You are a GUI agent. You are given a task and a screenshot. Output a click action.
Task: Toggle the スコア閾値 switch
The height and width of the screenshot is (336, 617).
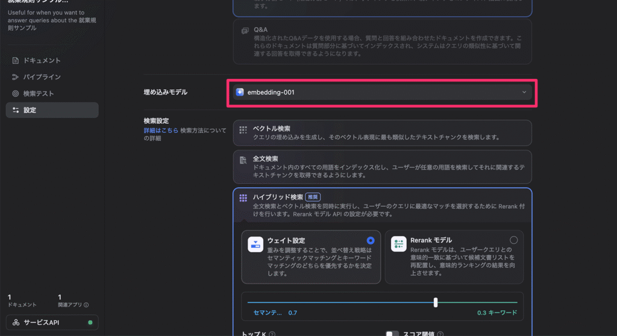point(392,334)
